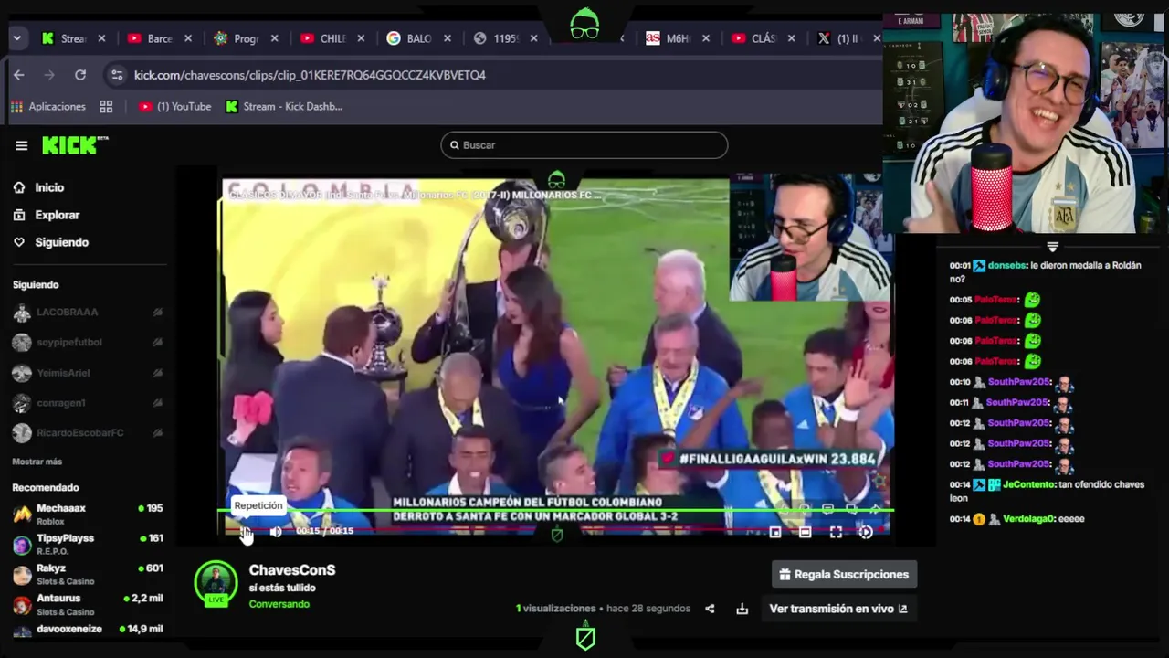Click the clip's "1 visualizaciones" view count

[555, 609]
